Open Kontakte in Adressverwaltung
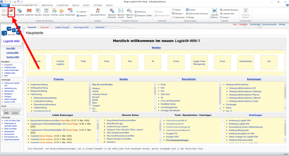 (x=191, y=10)
